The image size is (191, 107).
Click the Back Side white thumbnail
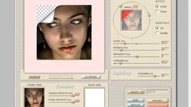pyautogui.click(x=95, y=97)
